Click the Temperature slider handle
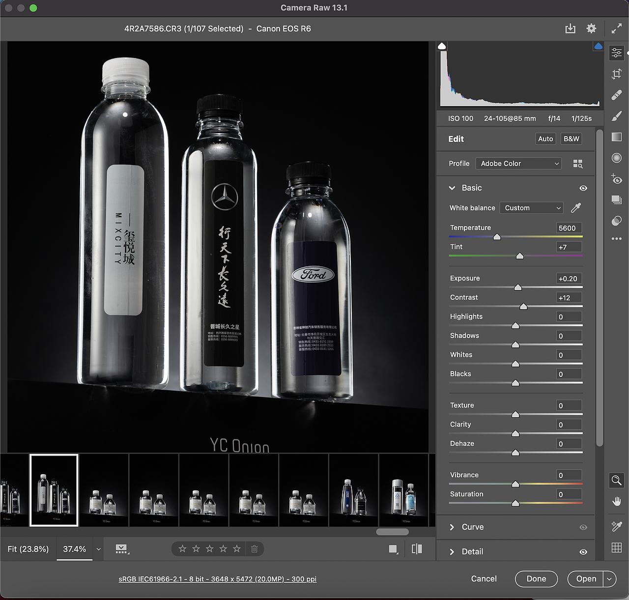Screen dimensions: 629x600 tap(497, 237)
